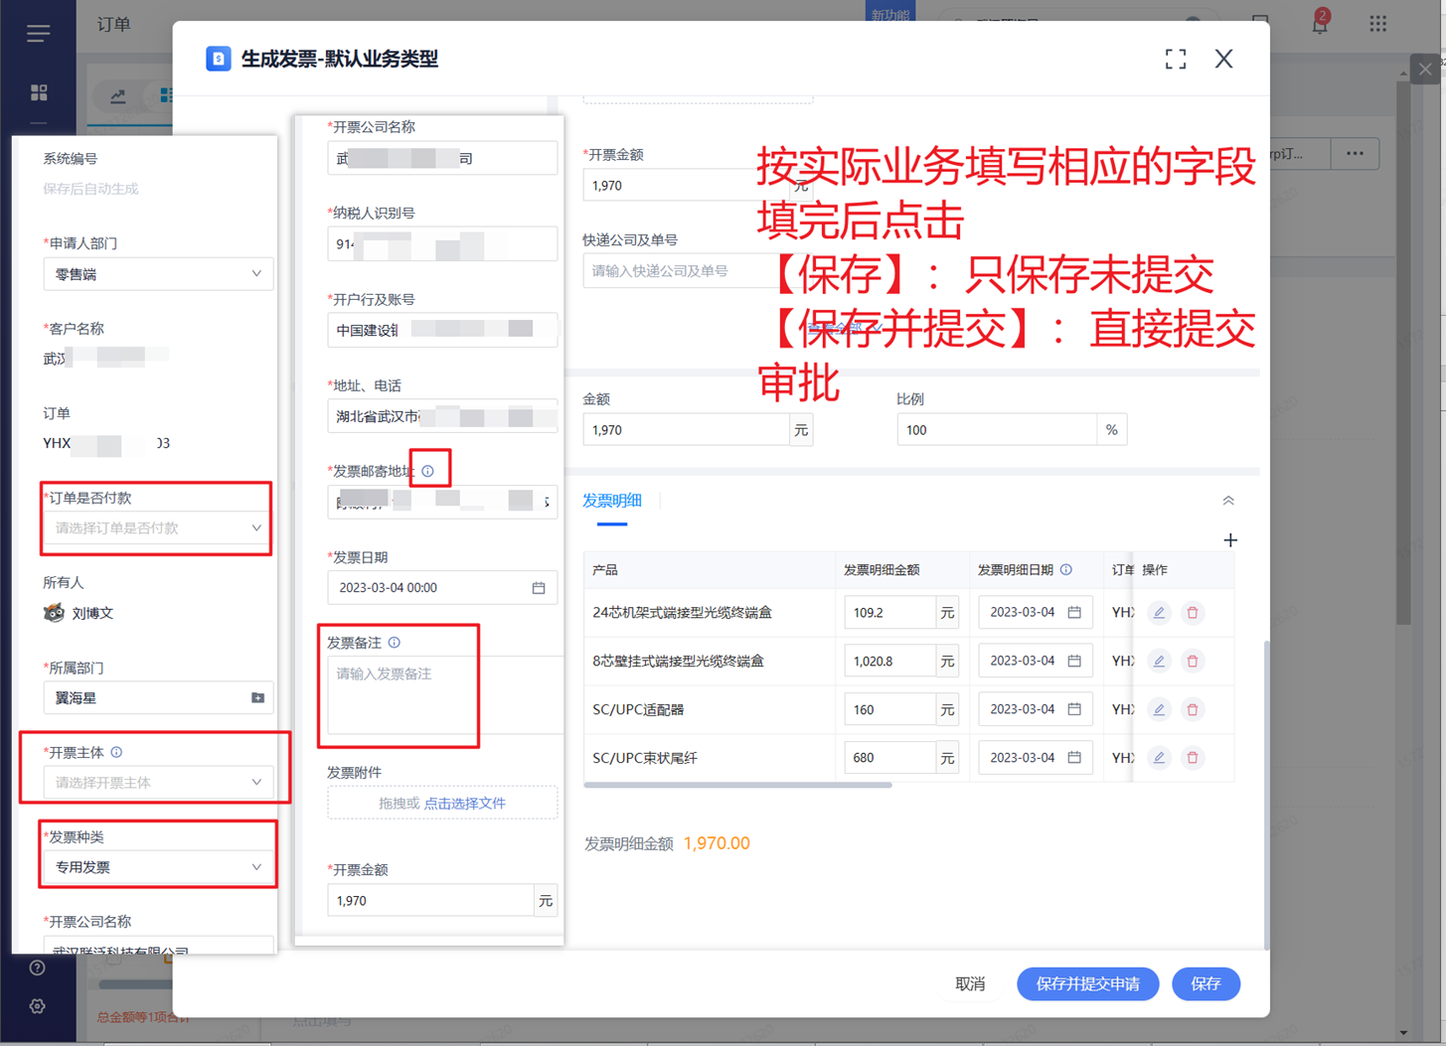The height and width of the screenshot is (1046, 1446).
Task: Click the info icon beside 发票备注
Action: click(x=395, y=643)
